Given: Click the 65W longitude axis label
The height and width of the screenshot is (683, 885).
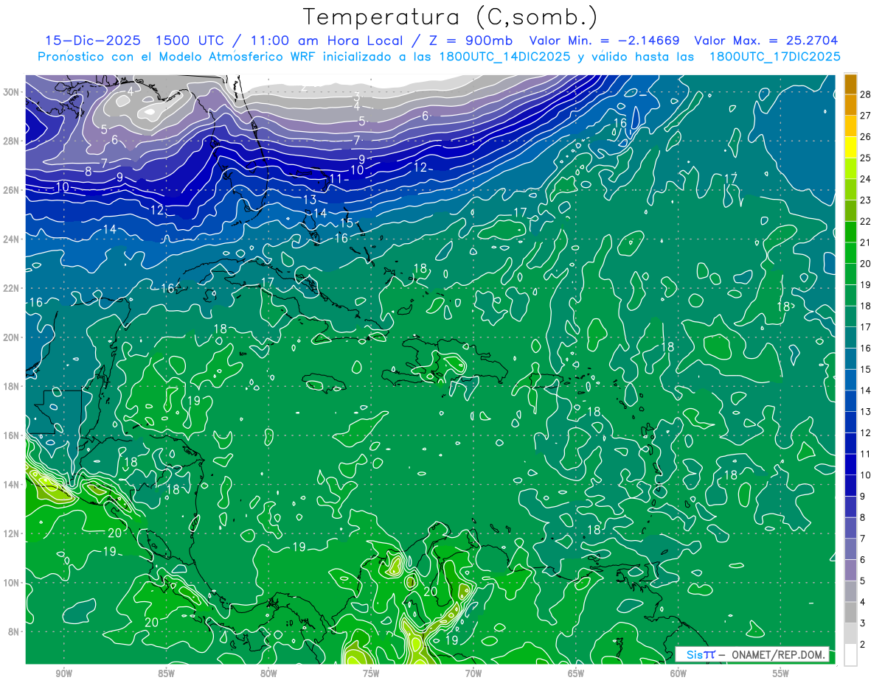Looking at the screenshot, I should (576, 673).
